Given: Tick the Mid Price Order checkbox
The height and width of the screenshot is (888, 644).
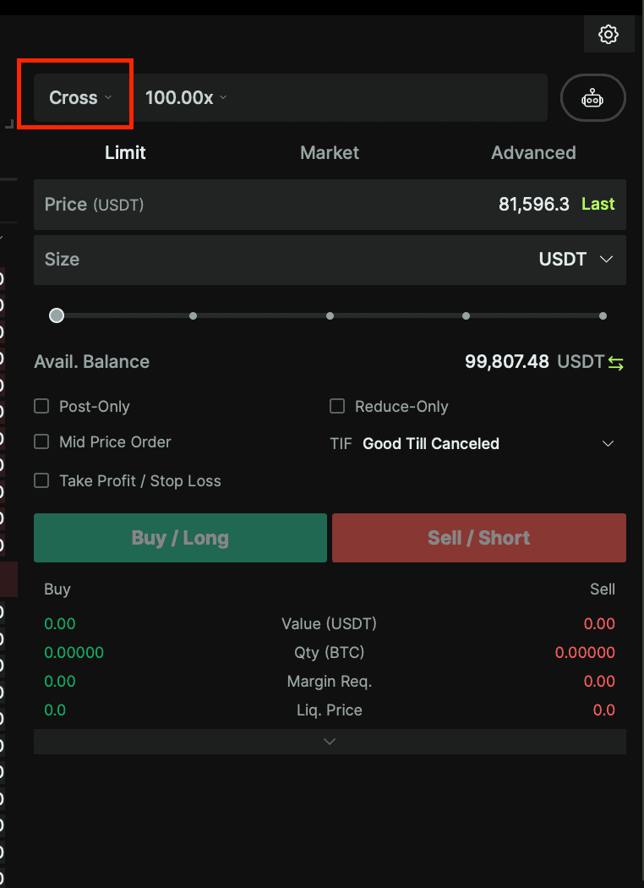Looking at the screenshot, I should pyautogui.click(x=41, y=441).
